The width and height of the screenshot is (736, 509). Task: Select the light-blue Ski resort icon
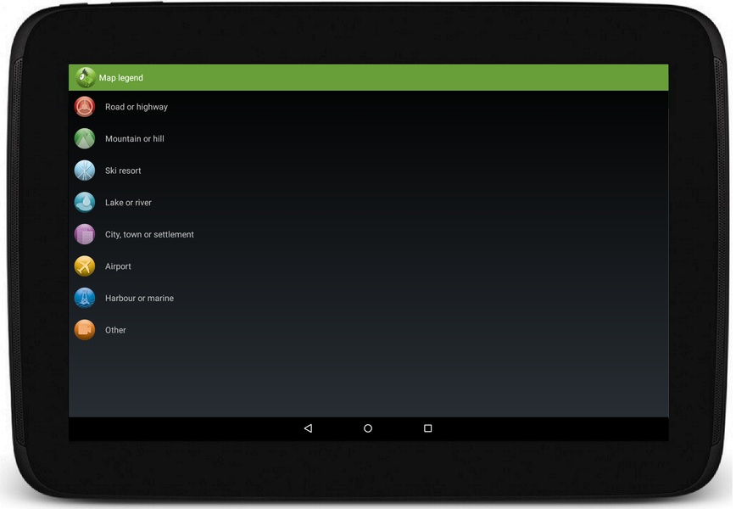coord(85,171)
